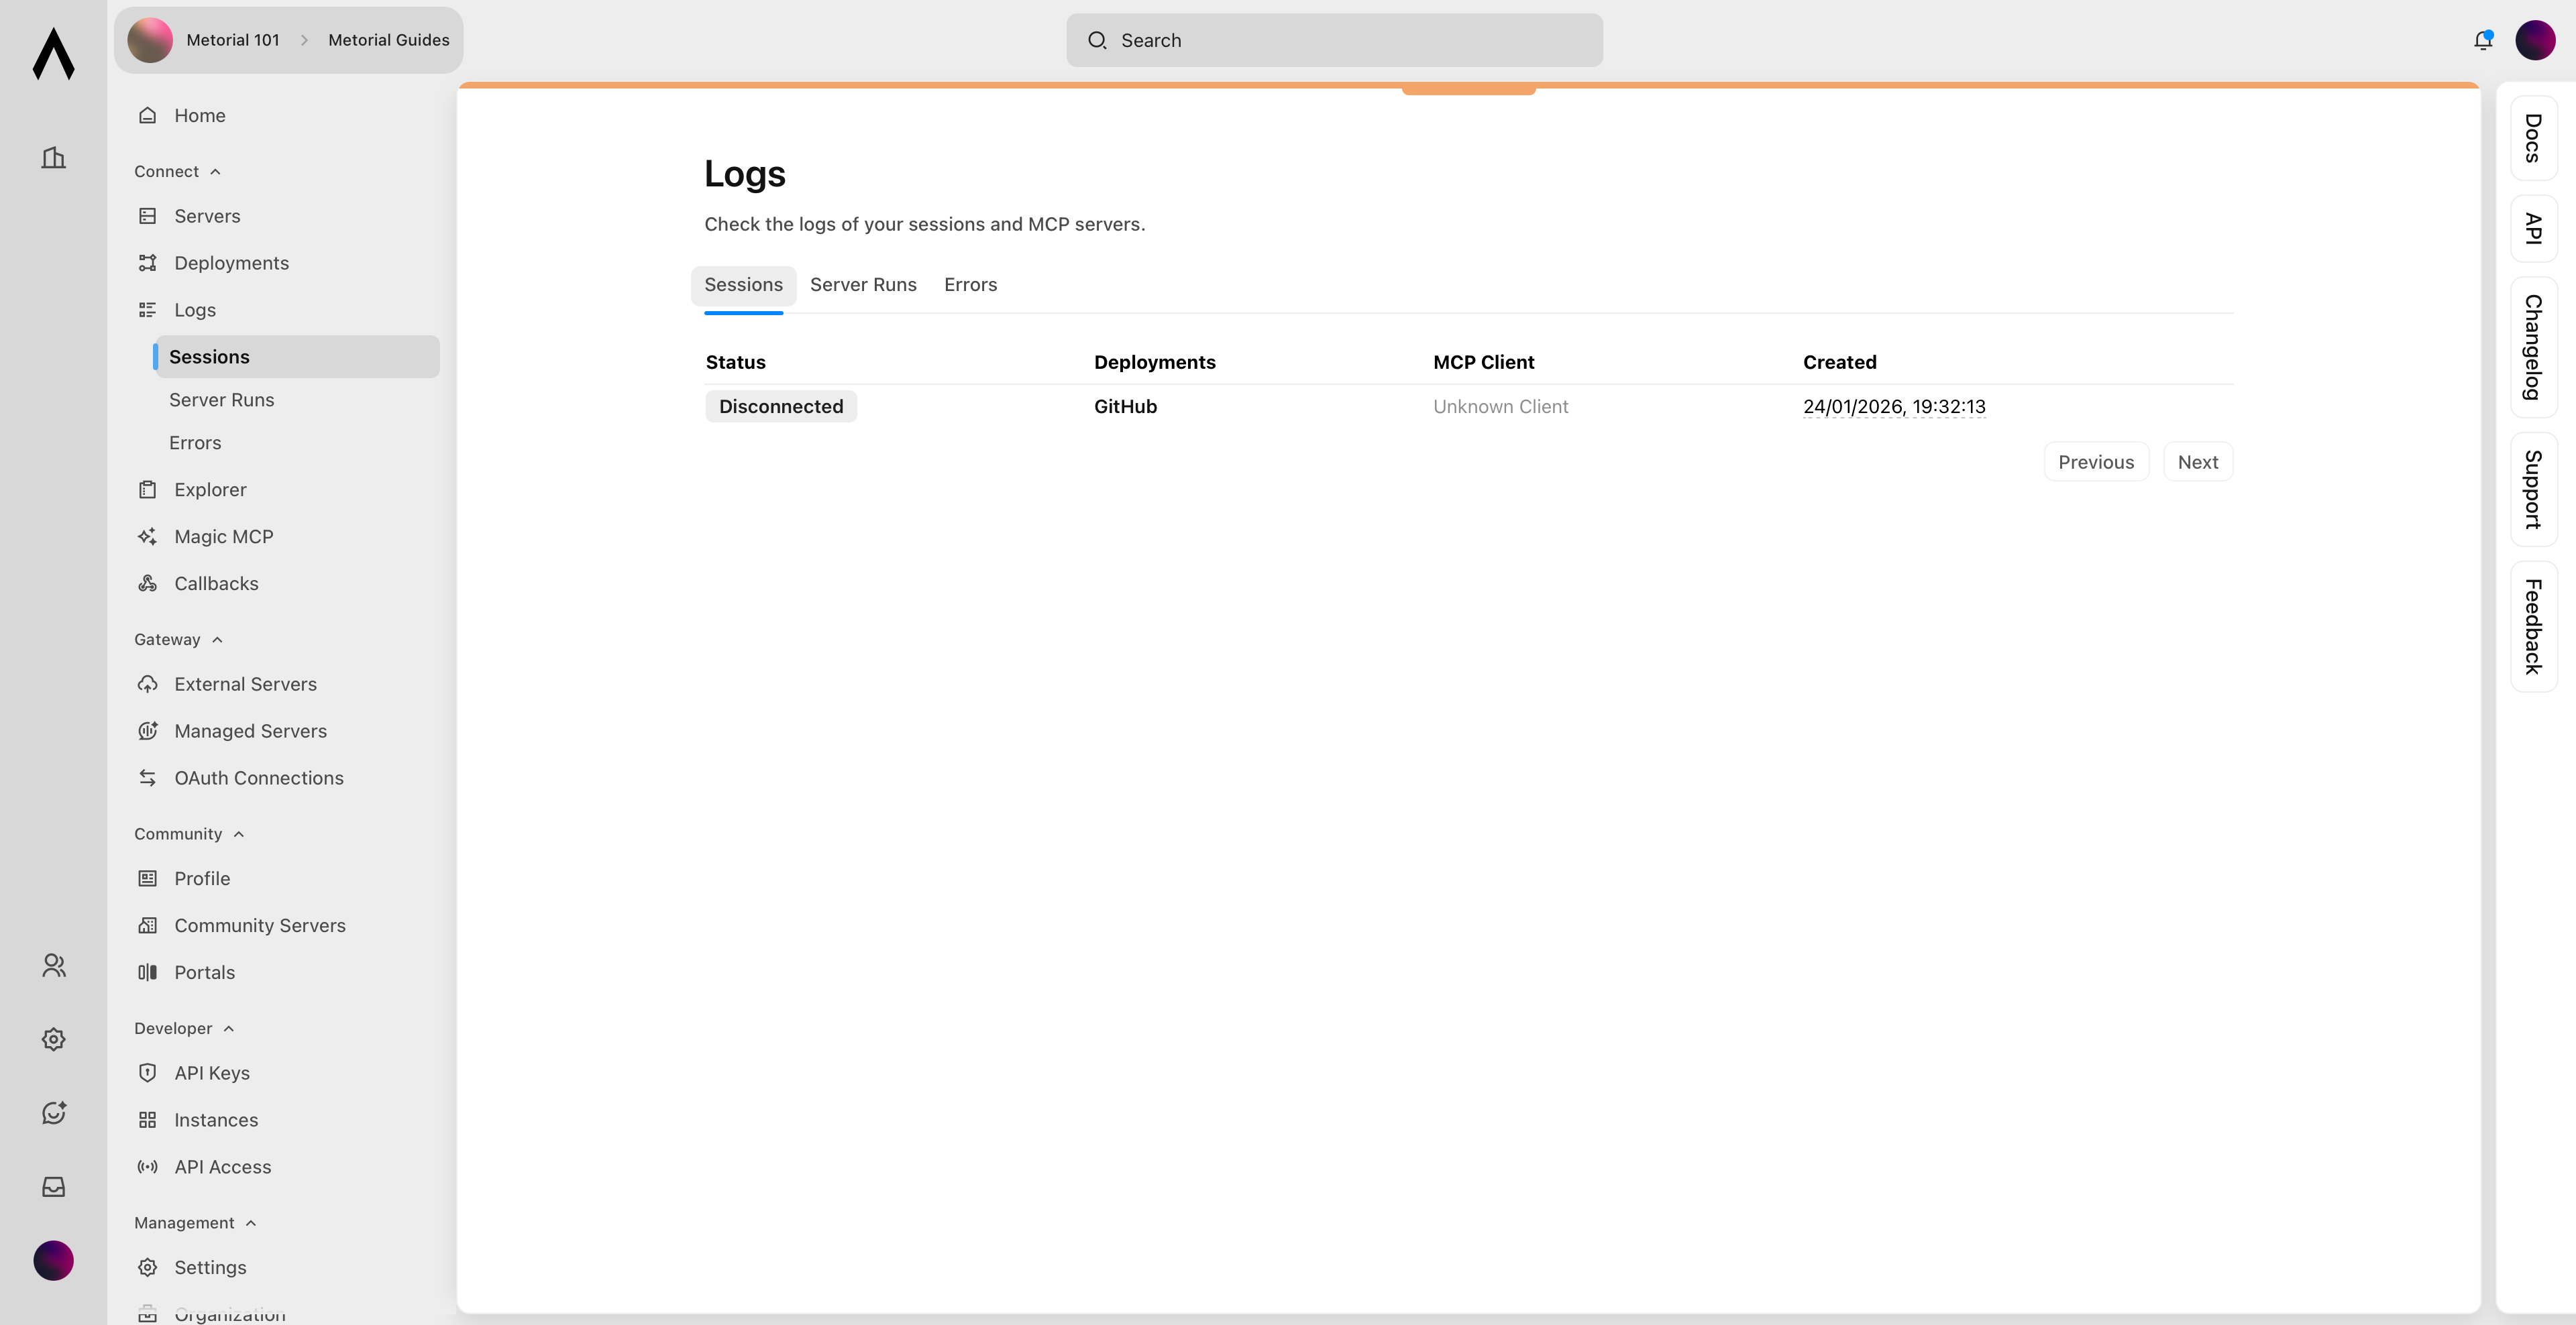The width and height of the screenshot is (2576, 1325).
Task: Open Managed Servers under Gateway
Action: [x=250, y=730]
